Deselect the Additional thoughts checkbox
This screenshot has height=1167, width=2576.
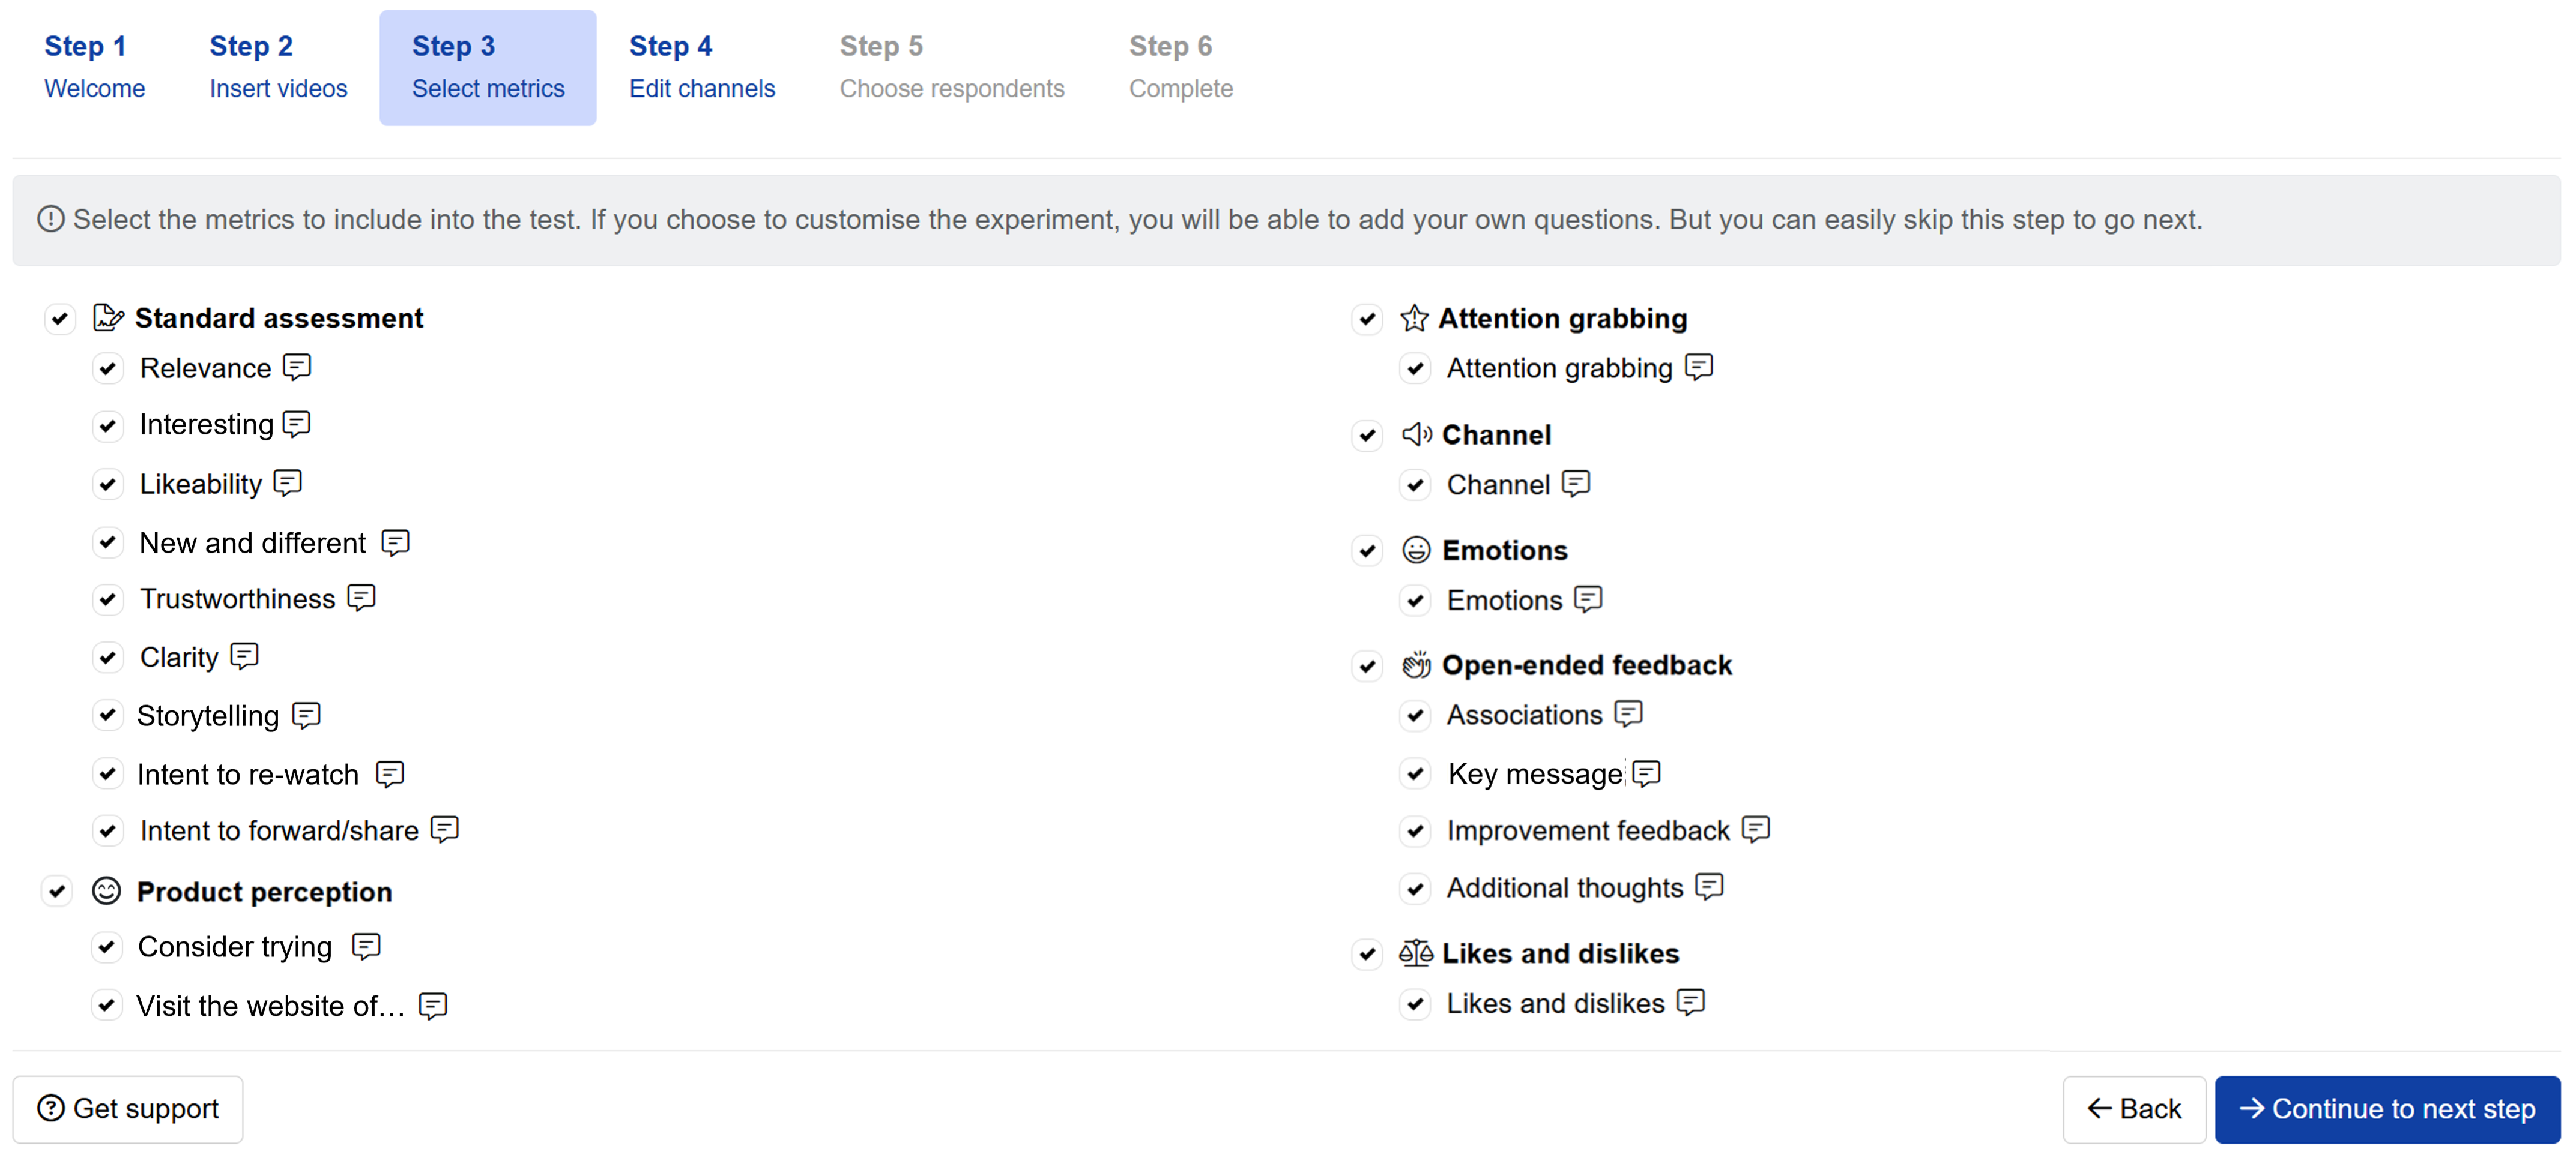click(1415, 888)
